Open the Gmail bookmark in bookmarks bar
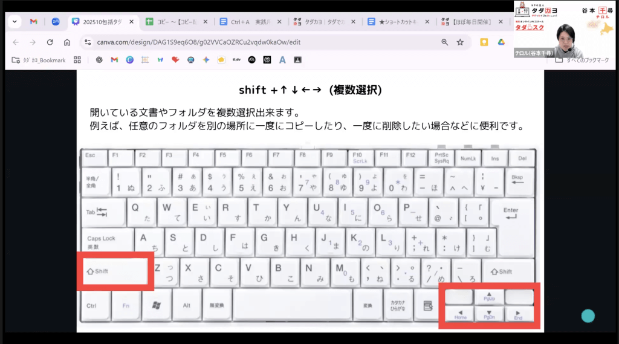This screenshot has height=344, width=619. click(114, 60)
